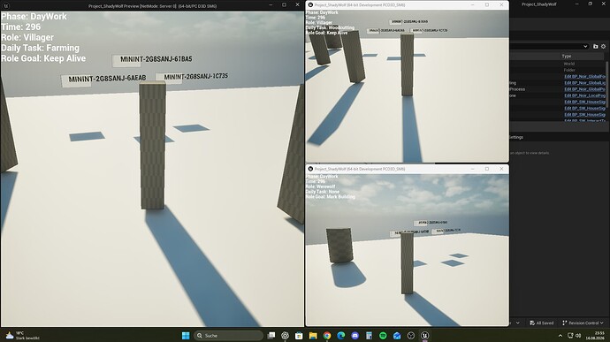This screenshot has height=342, width=610.
Task: Open the volume tray icon
Action: tap(578, 336)
